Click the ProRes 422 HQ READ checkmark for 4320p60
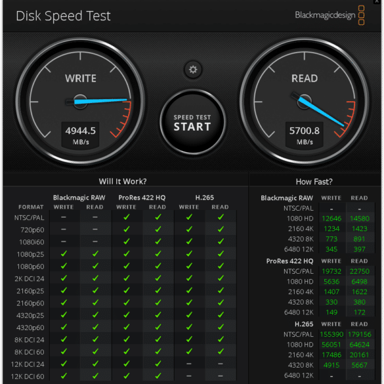384x384 pixels. click(x=158, y=327)
